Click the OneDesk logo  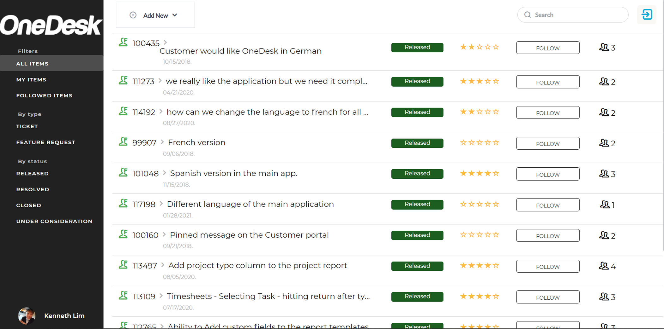pos(51,25)
